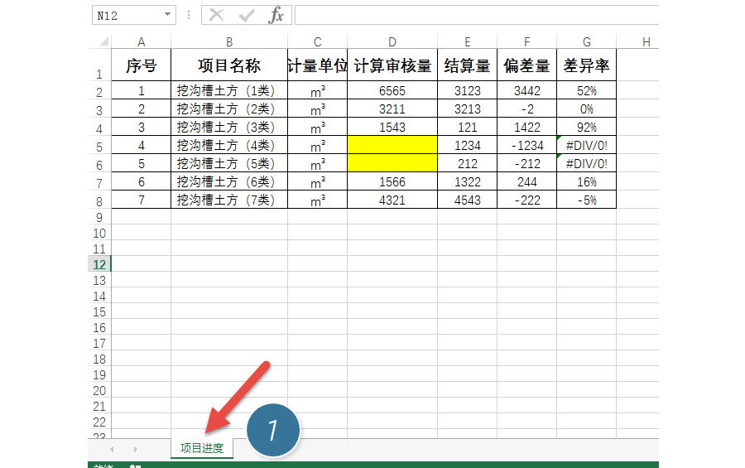This screenshot has width=745, height=468.
Task: Select column B header
Action: [229, 42]
